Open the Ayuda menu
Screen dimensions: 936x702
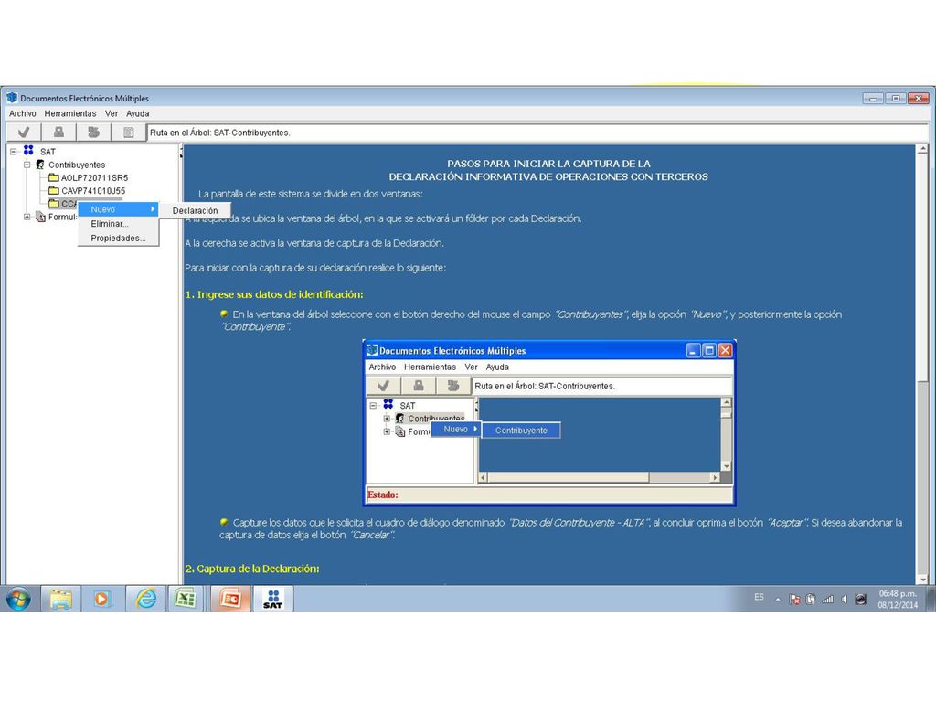tap(138, 113)
